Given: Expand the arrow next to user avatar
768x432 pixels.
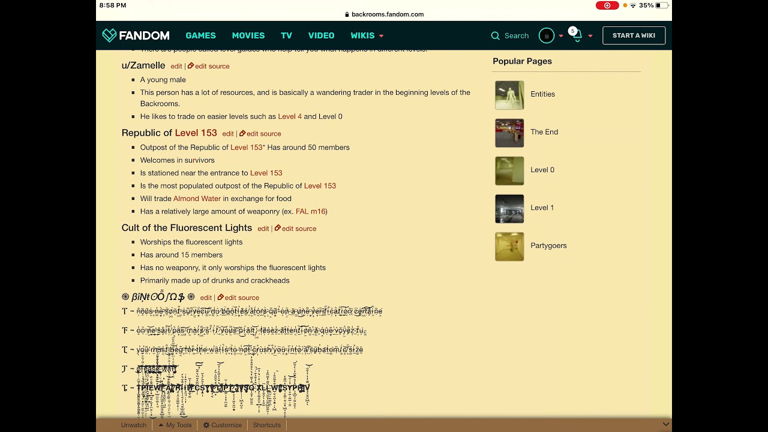Looking at the screenshot, I should tap(561, 36).
